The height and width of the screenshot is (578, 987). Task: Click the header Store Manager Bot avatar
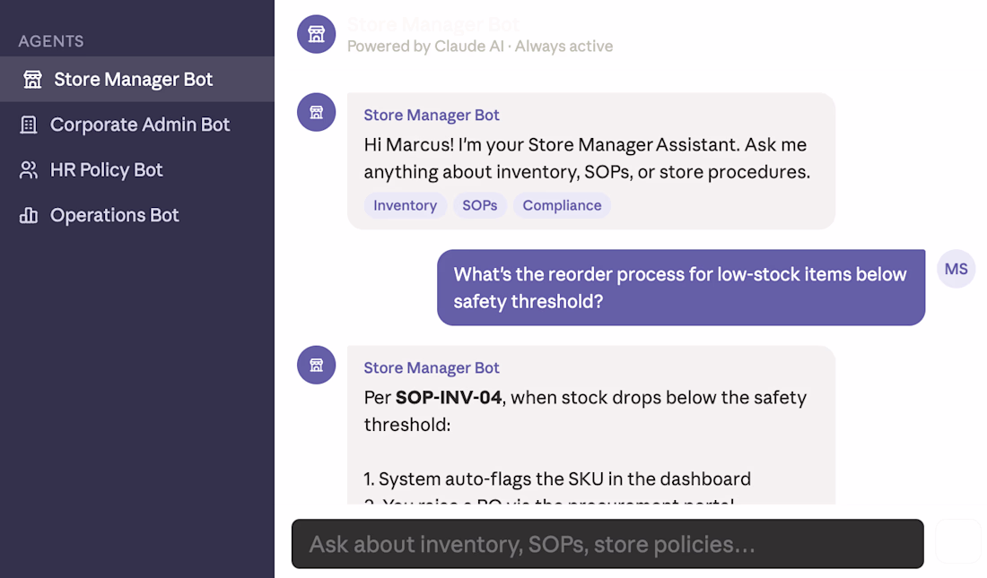(316, 34)
